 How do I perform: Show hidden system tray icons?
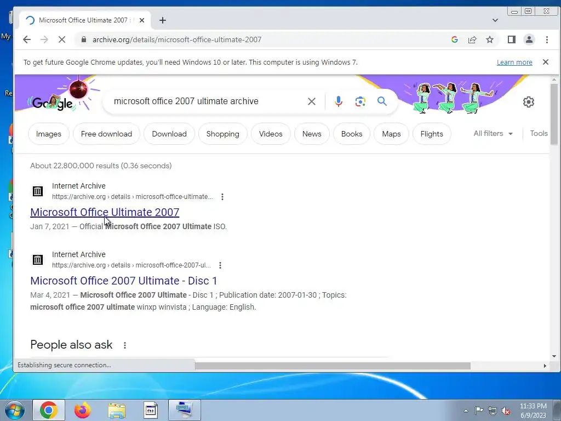(466, 411)
